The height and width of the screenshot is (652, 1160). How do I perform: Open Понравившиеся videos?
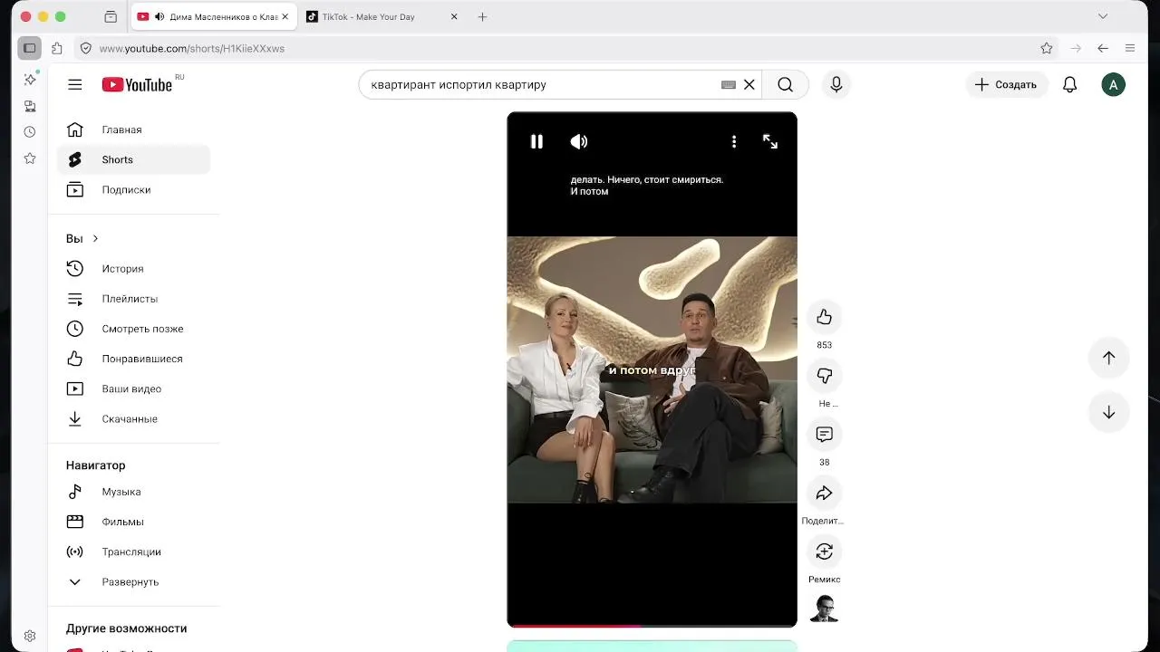133,359
